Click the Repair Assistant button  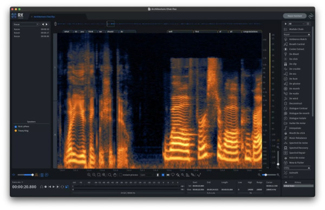click(295, 16)
